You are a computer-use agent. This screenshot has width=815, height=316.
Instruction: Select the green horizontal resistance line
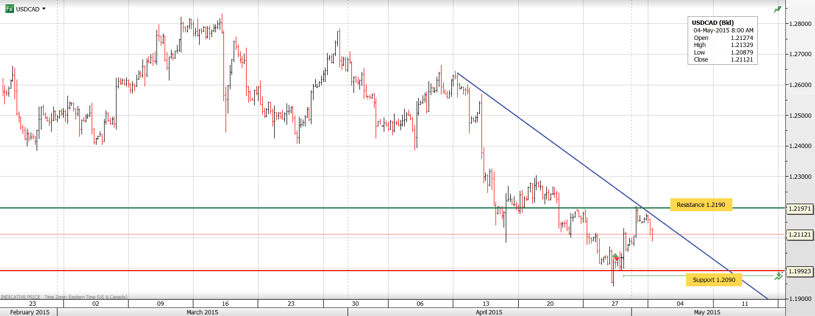pos(324,208)
